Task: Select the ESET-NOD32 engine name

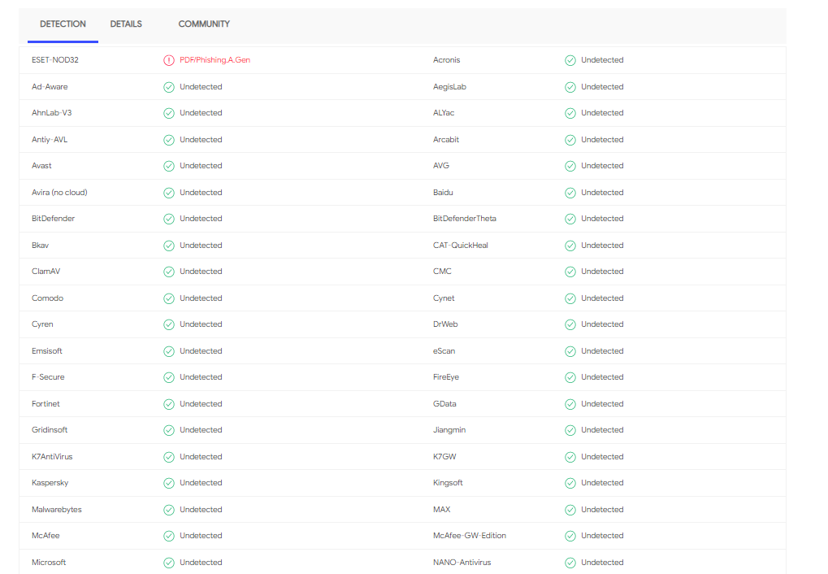Action: click(x=55, y=60)
